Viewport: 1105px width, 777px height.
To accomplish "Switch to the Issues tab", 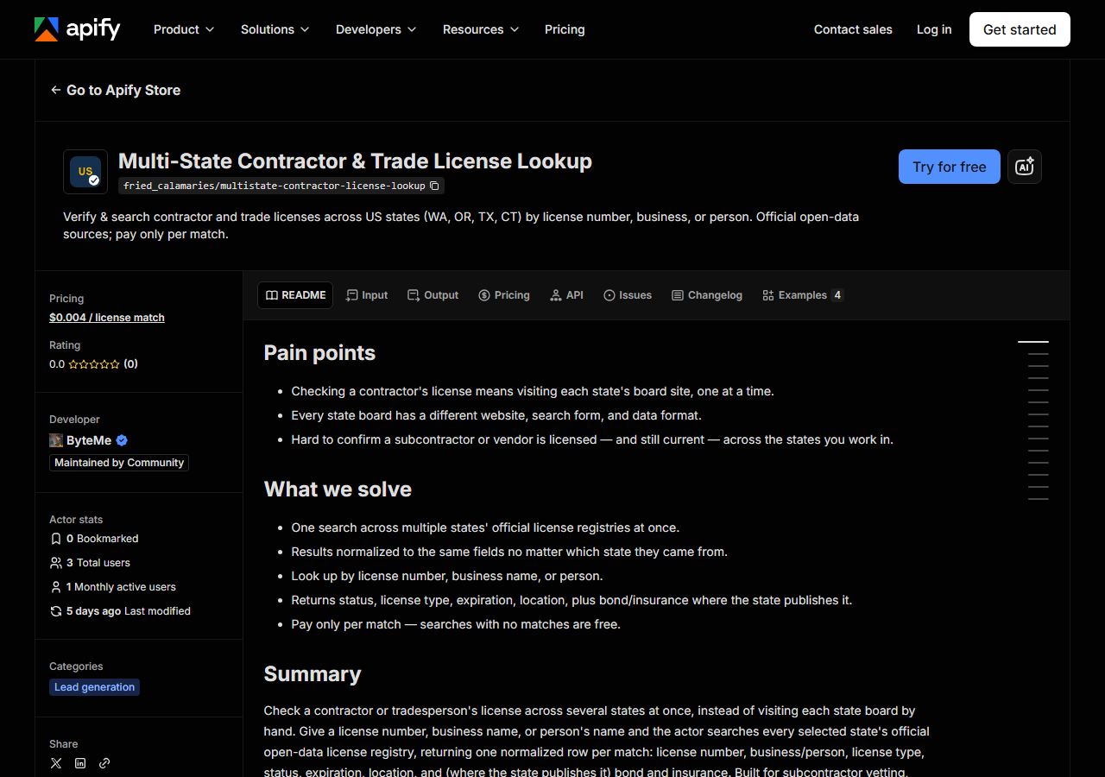I will [x=628, y=295].
